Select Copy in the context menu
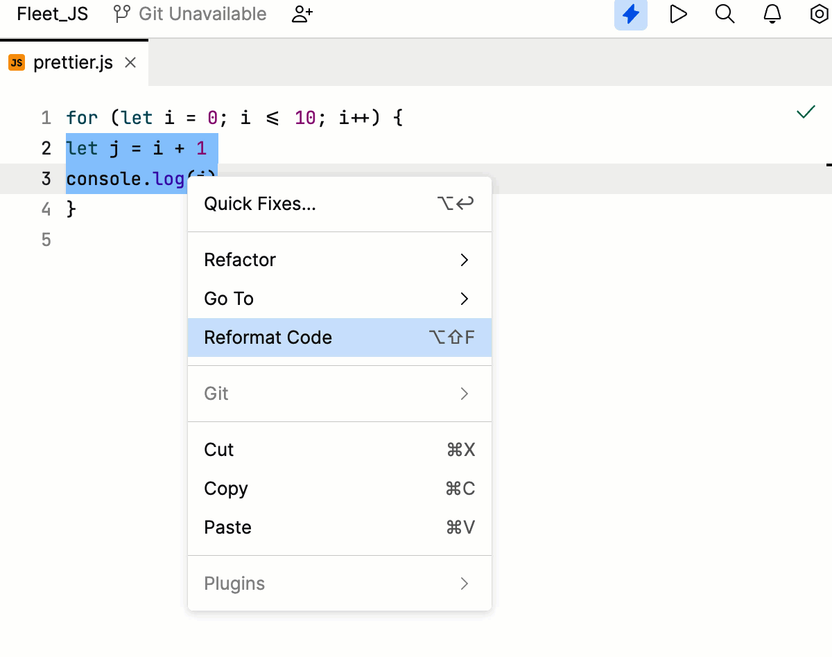 pyautogui.click(x=225, y=489)
